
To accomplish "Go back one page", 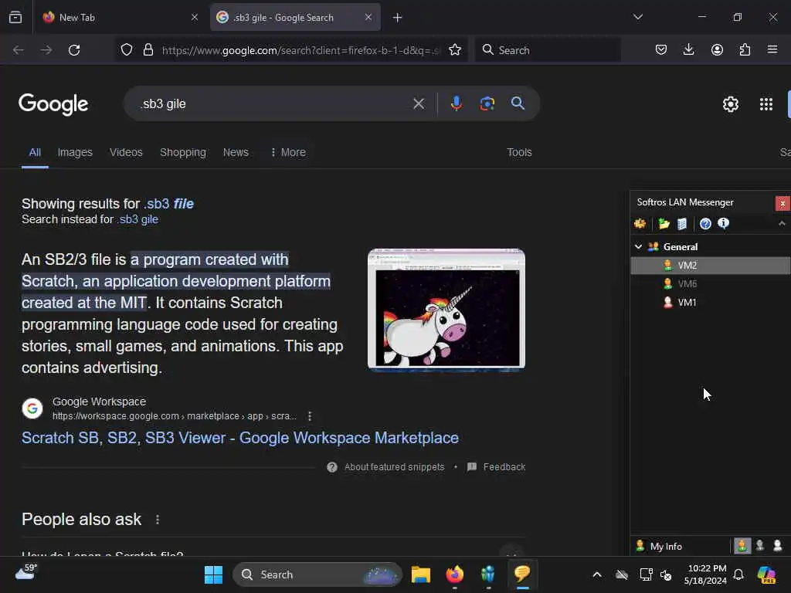I will pos(19,50).
